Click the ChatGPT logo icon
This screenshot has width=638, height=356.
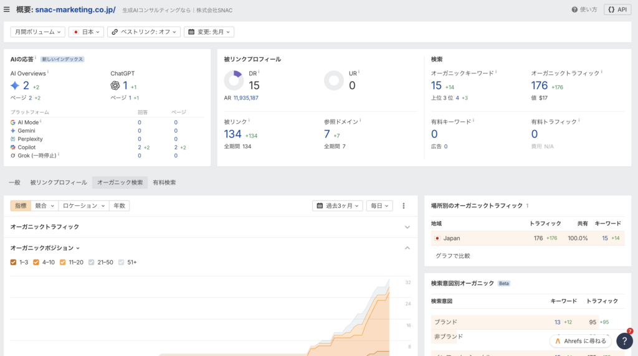pyautogui.click(x=115, y=85)
